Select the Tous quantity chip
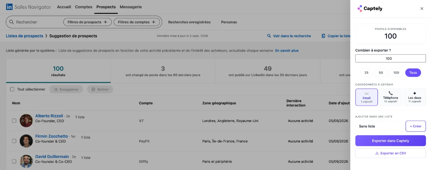The width and height of the screenshot is (431, 170). click(413, 73)
